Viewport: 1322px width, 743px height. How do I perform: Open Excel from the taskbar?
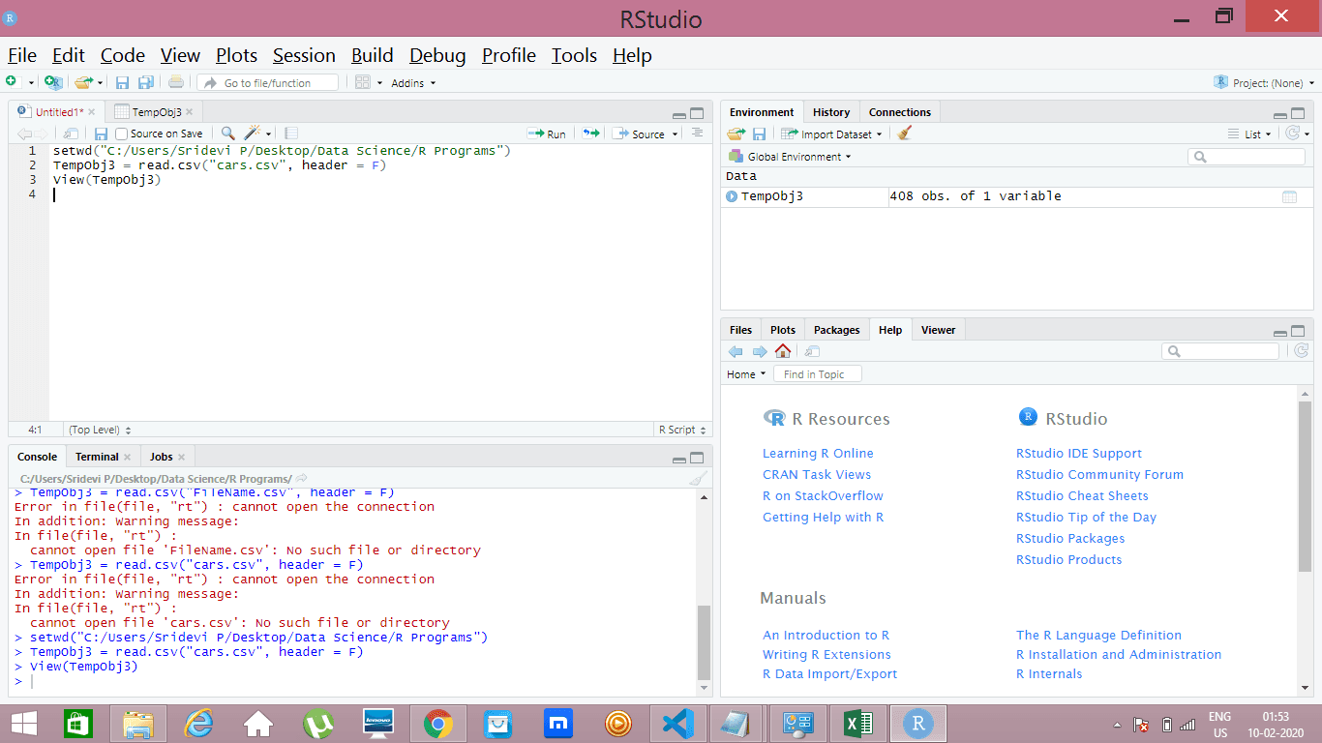pos(856,723)
